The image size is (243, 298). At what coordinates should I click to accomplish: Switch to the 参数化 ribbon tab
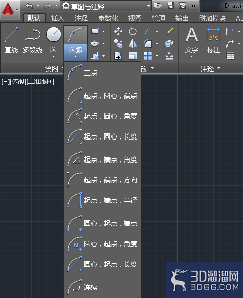(108, 18)
